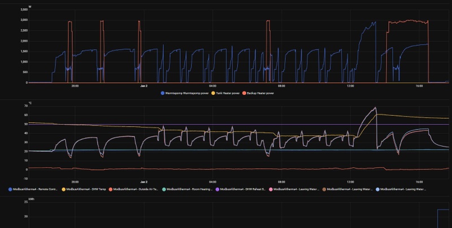Viewport: 452px width, 228px height.
Task: Click the Jan 2 time label on temperature chart
Action: 144,182
